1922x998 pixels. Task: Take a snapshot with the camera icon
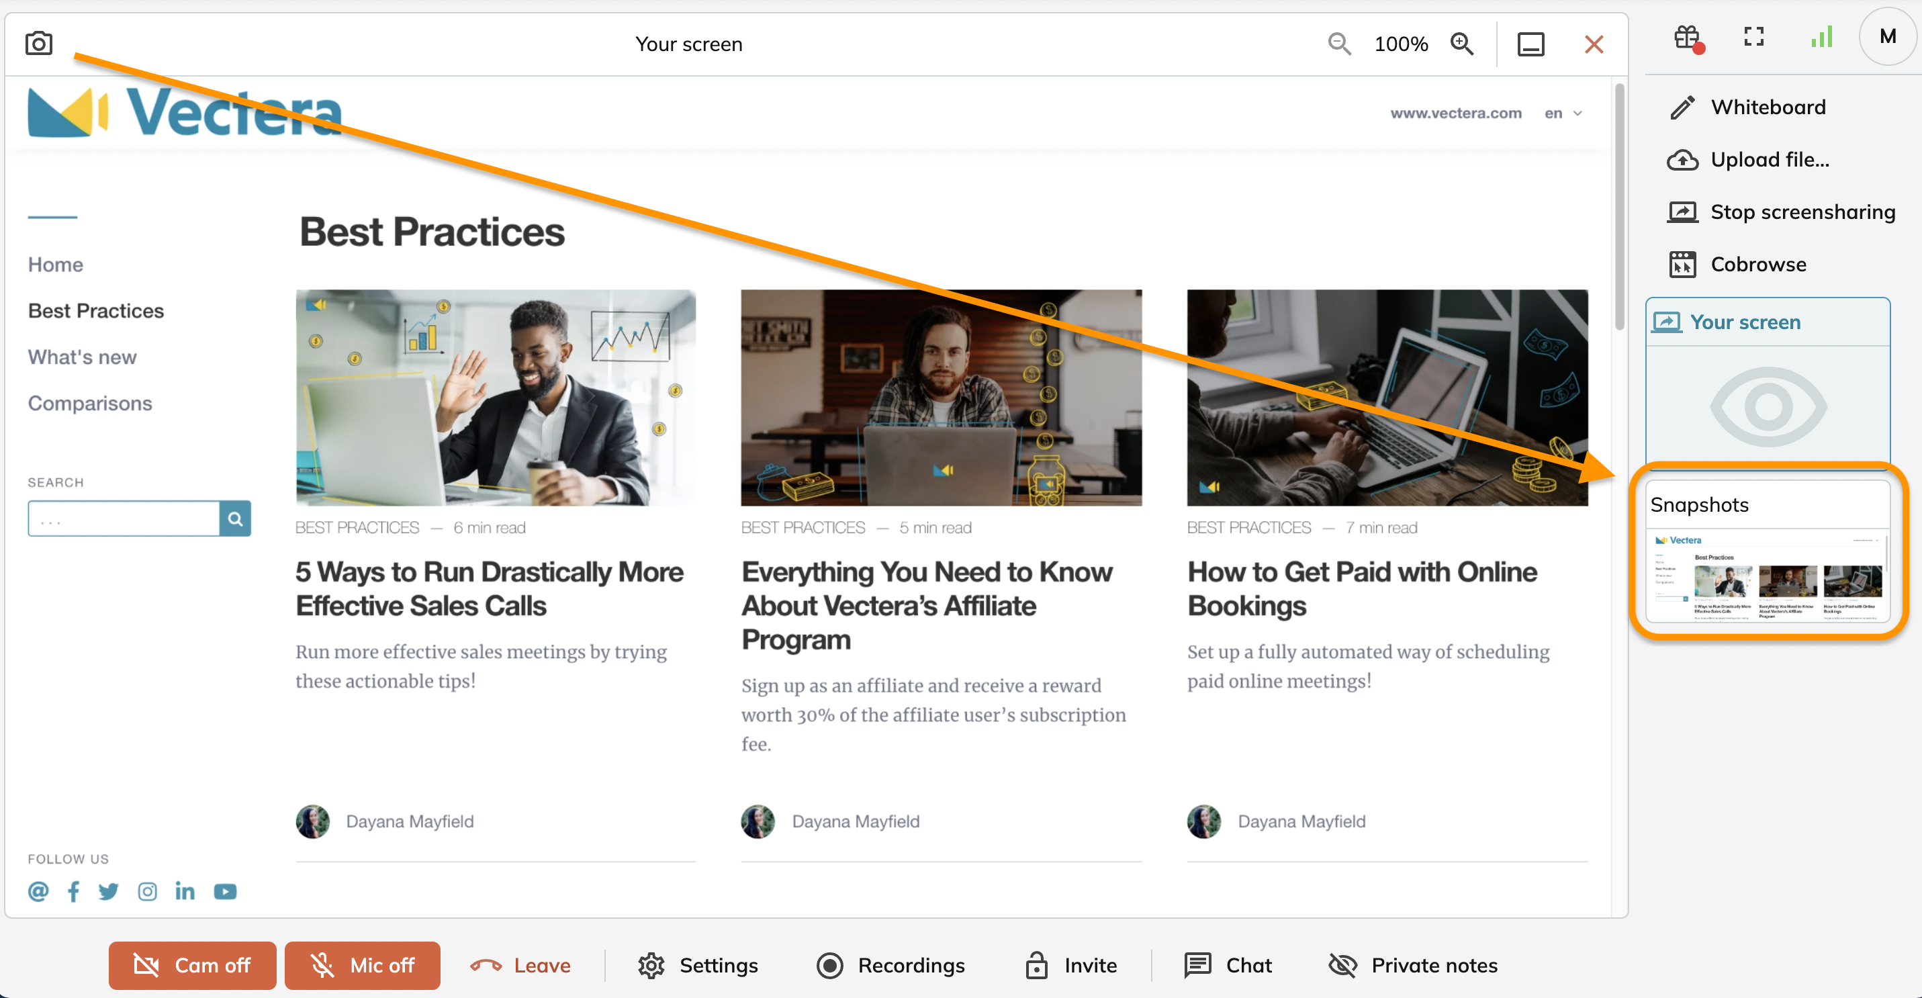coord(39,43)
